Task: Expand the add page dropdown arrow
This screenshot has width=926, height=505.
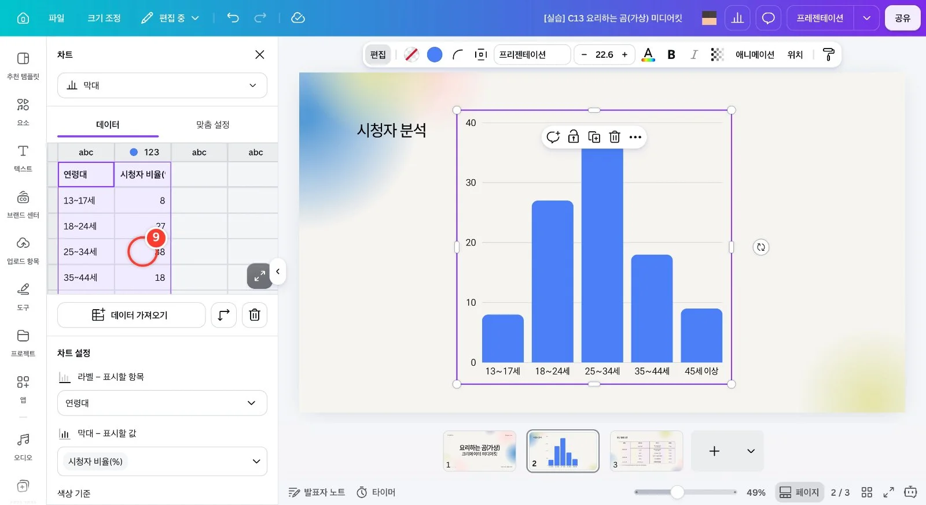Action: click(x=751, y=451)
